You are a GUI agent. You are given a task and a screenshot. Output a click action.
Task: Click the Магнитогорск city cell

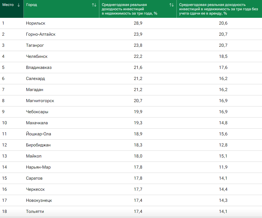coord(40,101)
